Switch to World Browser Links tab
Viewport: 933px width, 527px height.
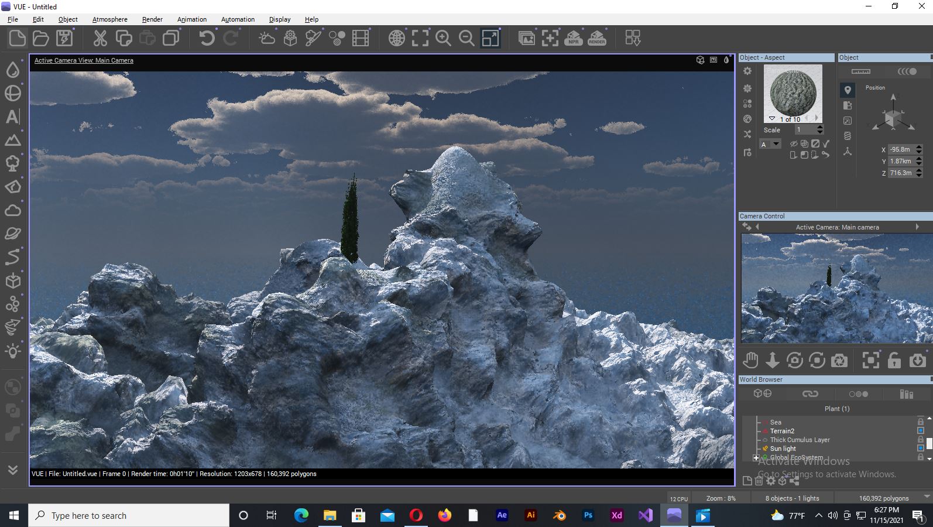[810, 393]
